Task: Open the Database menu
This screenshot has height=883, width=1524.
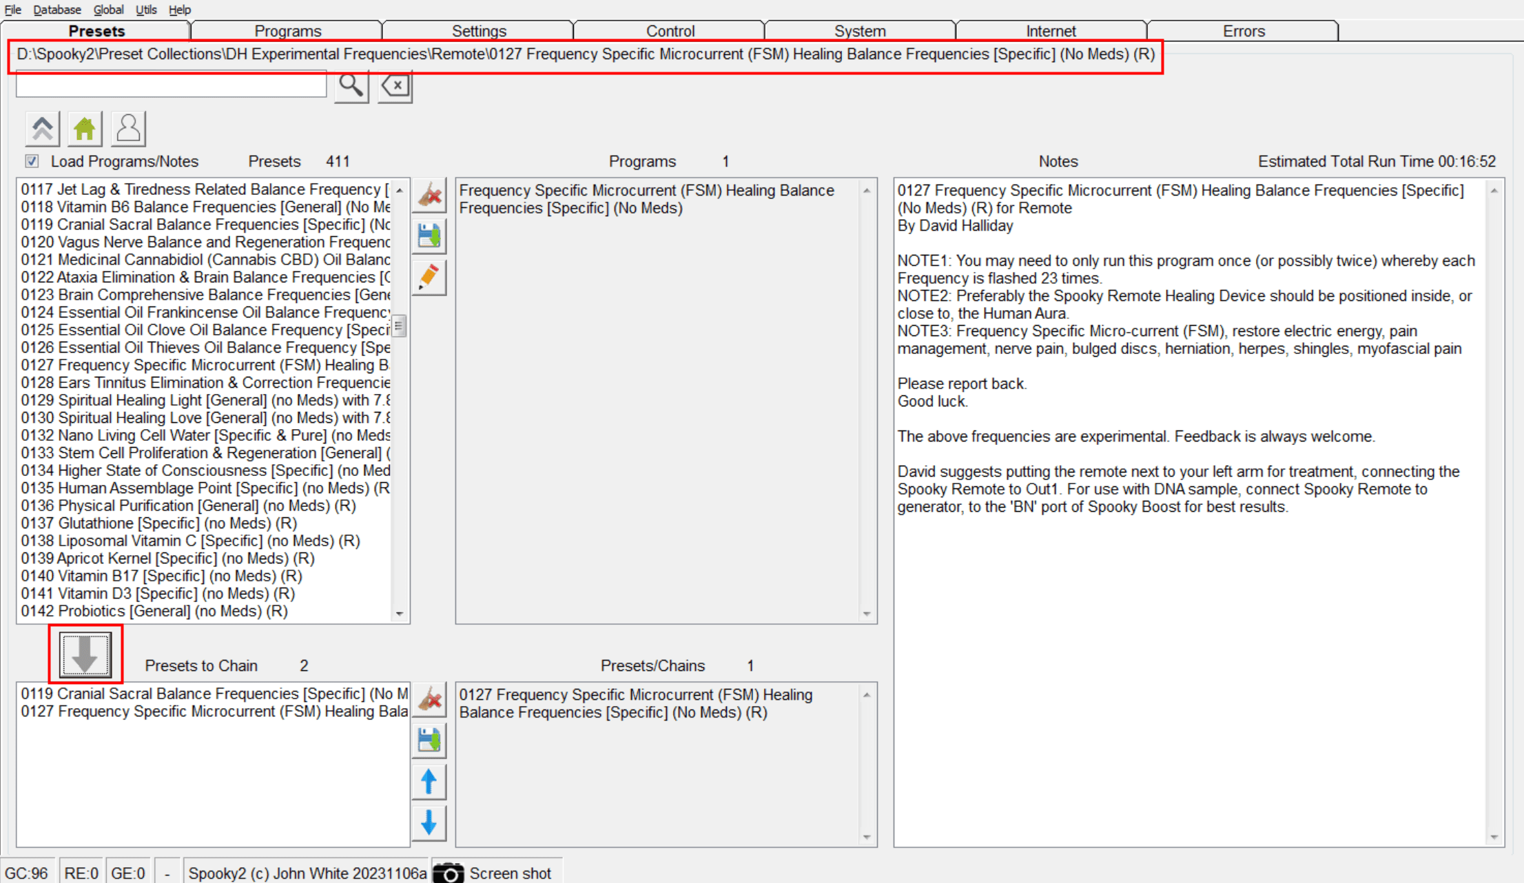Action: (57, 10)
